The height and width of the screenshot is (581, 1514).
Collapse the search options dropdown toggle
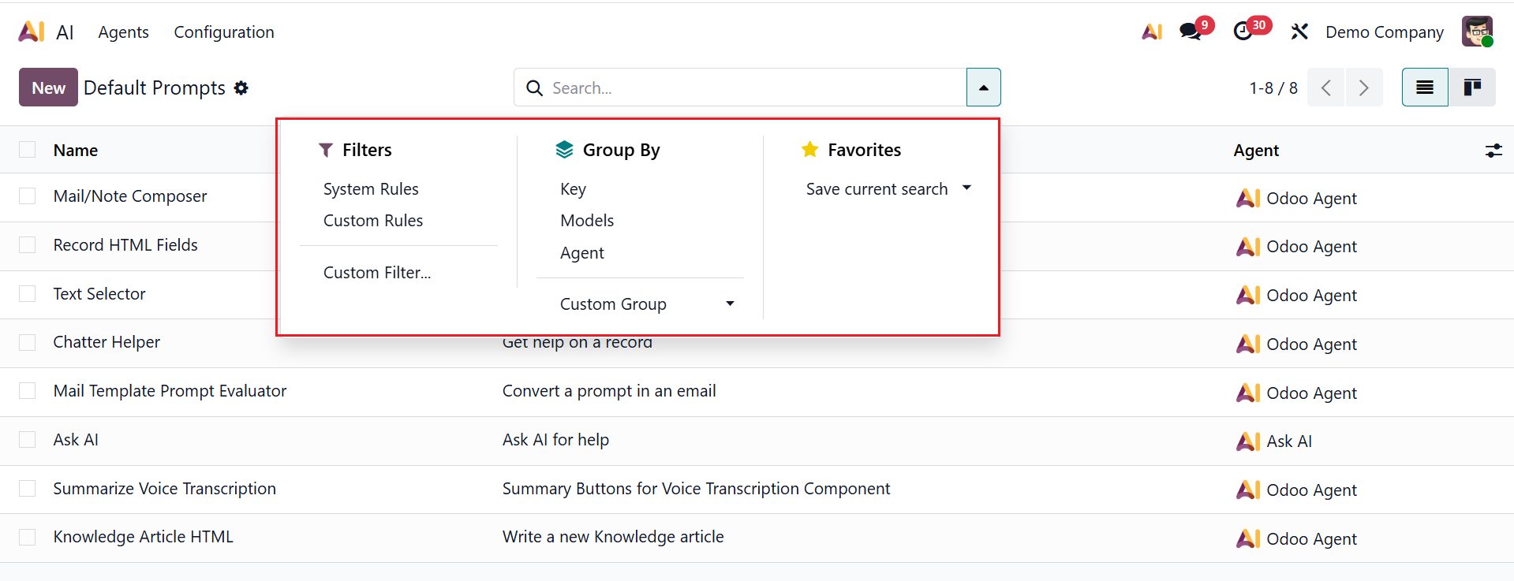pos(984,88)
